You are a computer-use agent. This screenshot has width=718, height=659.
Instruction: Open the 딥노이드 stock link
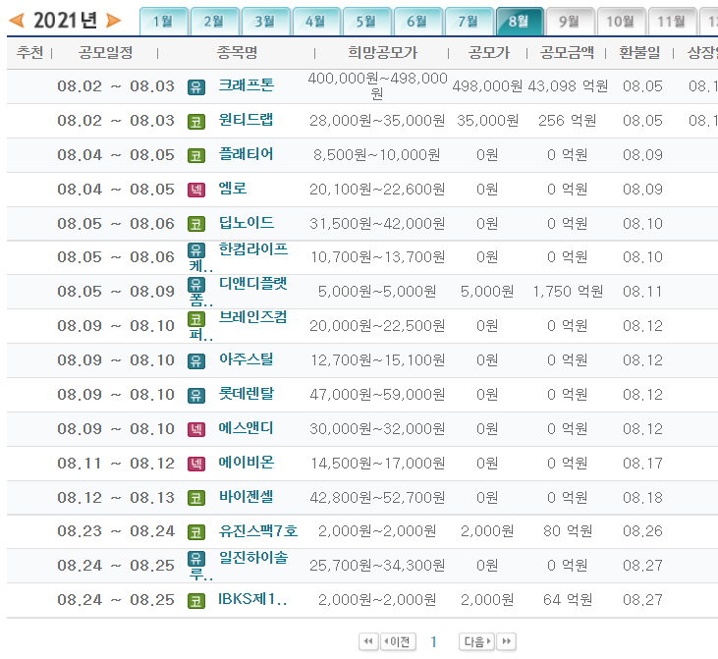pyautogui.click(x=247, y=223)
